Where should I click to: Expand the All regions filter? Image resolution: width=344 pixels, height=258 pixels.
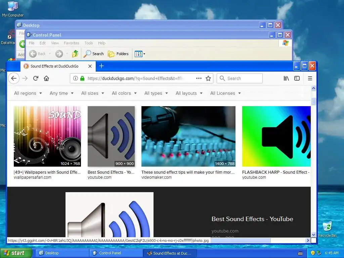pos(28,93)
